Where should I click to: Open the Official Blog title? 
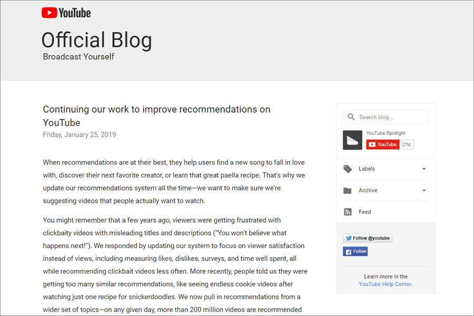pyautogui.click(x=97, y=40)
